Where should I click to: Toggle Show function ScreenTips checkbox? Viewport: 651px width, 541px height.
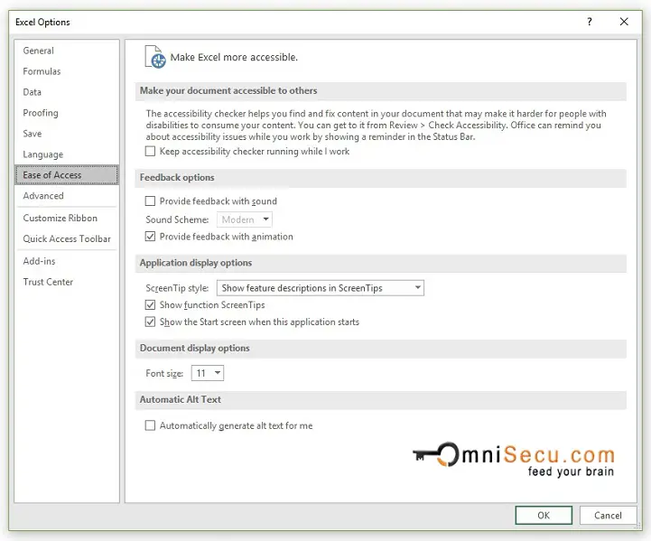tap(150, 304)
